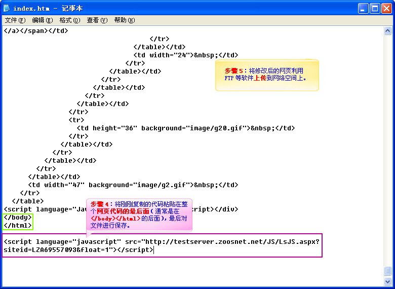This screenshot has width=395, height=289.
Task: Click the 步骤 4 pink callout note
Action: click(x=139, y=214)
